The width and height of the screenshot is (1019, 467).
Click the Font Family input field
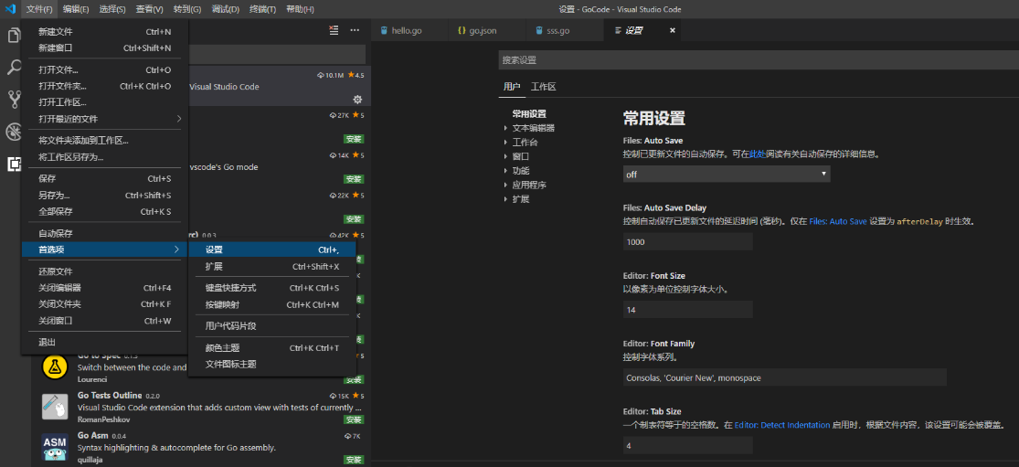tap(784, 377)
